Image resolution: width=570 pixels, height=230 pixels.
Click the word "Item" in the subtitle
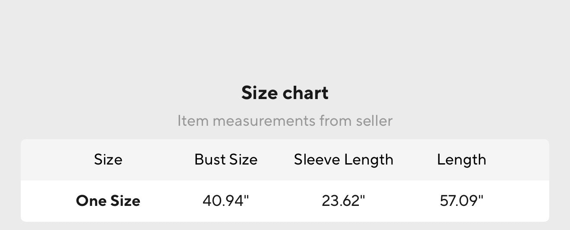point(193,121)
